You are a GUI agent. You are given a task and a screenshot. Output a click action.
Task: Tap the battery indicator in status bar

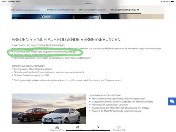pos(172,1)
